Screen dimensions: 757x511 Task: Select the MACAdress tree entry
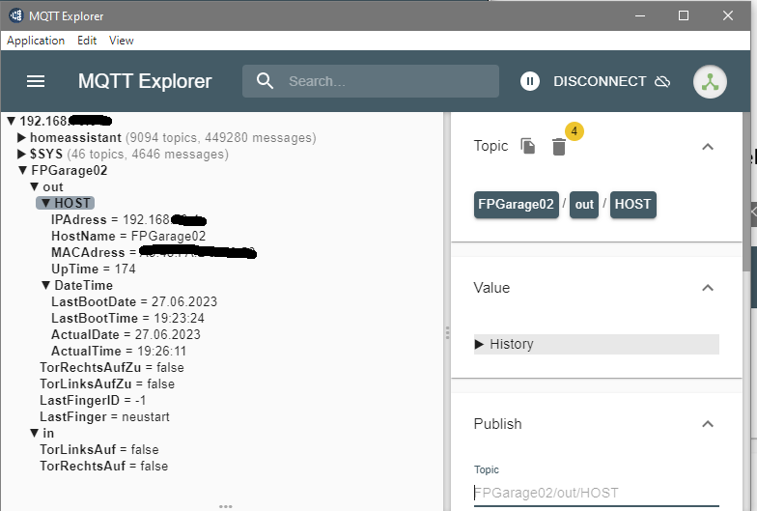154,253
